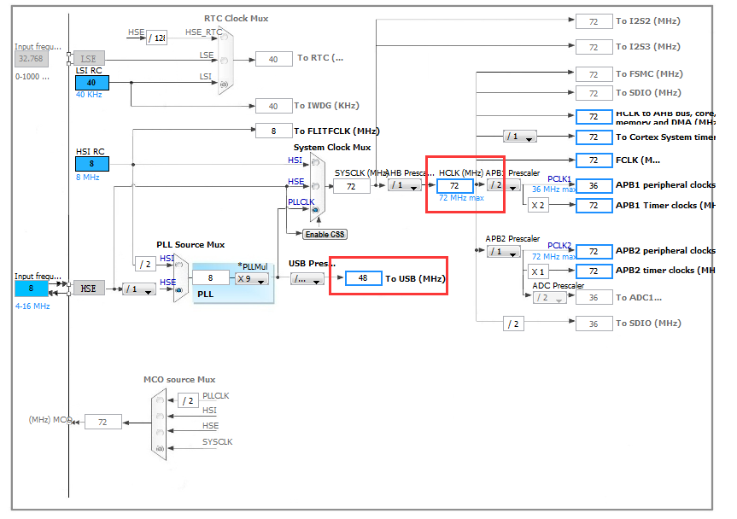Select PLLCLK in the System Clock Mux
This screenshot has width=737, height=519.
pyautogui.click(x=316, y=210)
